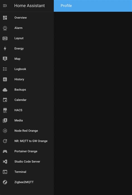Open the History page
132x195 pixels.
(27, 79)
